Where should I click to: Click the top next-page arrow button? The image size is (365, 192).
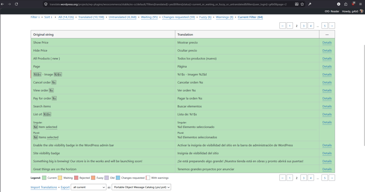pyautogui.click(x=332, y=26)
